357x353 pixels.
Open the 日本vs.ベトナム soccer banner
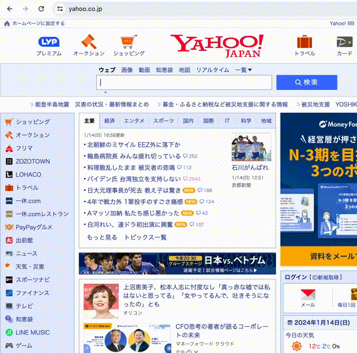(x=177, y=264)
